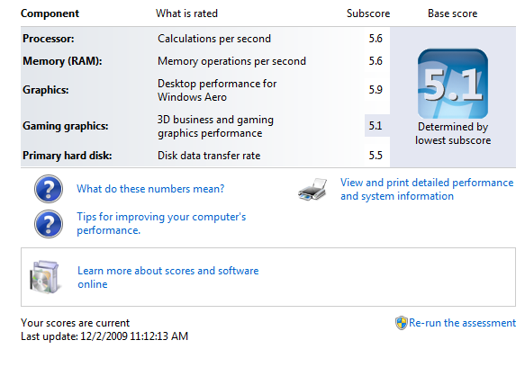
Task: Click the help icon beside 'Tips for improving'
Action: 49,224
